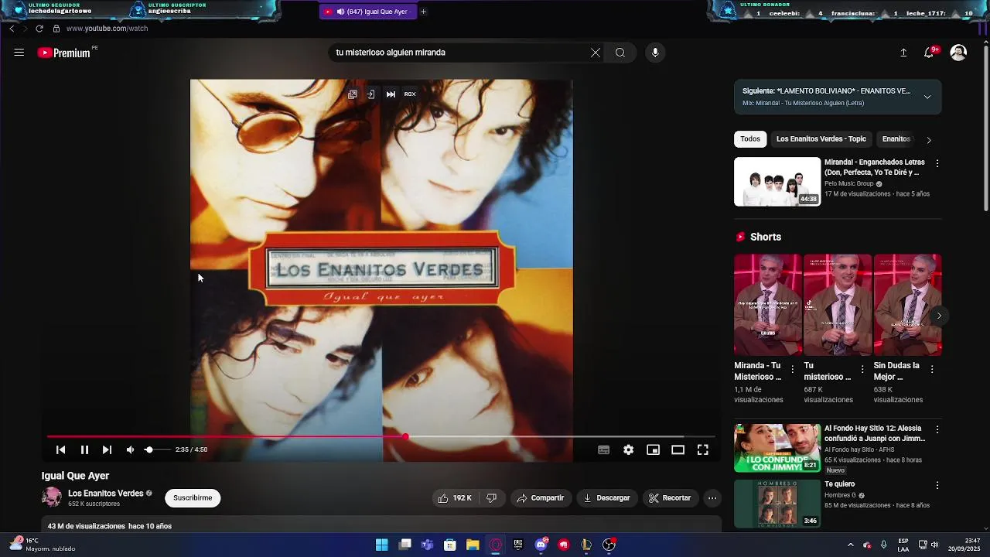Open 'Te quiero' Hombres G video title

(839, 484)
